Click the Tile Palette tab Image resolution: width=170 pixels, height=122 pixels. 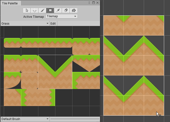tap(10, 2)
